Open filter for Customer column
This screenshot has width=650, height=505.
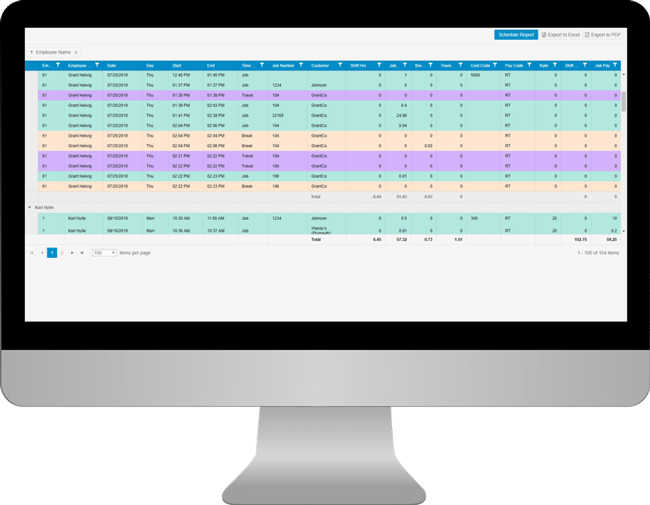pyautogui.click(x=340, y=65)
